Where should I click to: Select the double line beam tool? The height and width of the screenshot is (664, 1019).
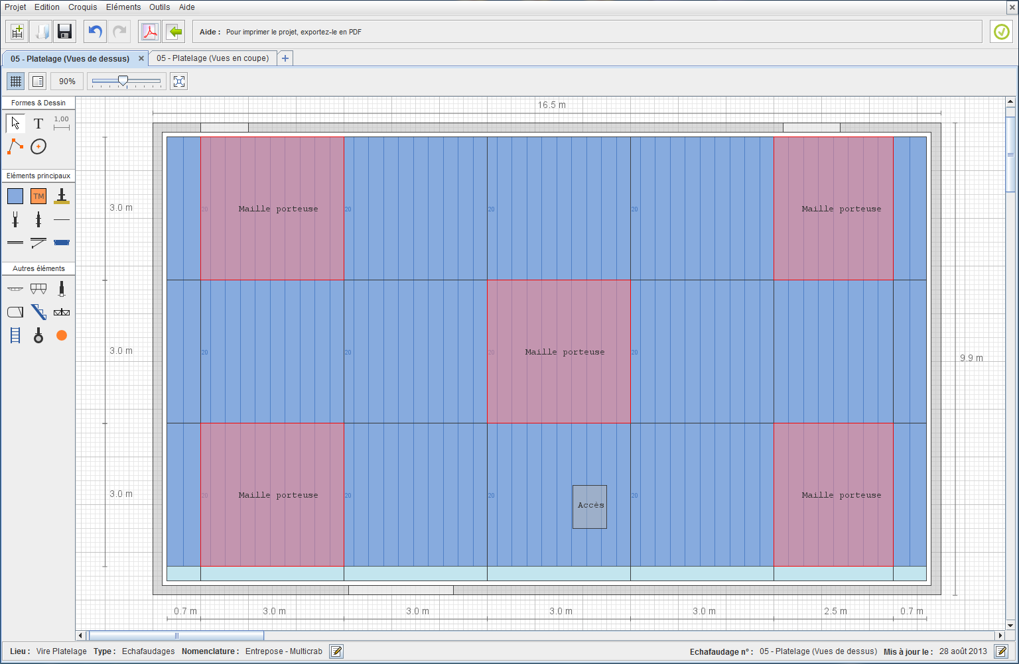15,243
